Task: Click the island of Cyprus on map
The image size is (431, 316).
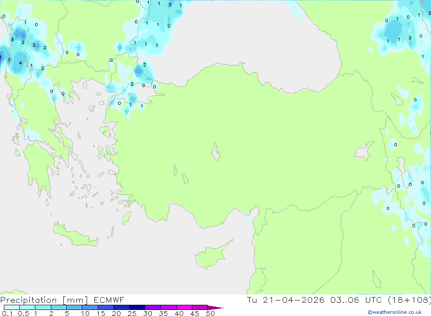Action: (211, 256)
